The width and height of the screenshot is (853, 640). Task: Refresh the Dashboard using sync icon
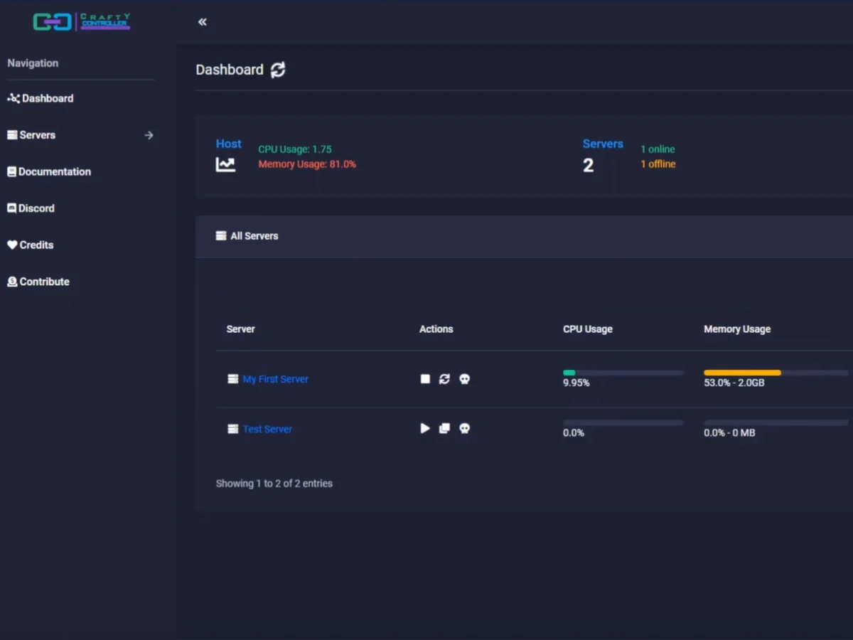278,70
